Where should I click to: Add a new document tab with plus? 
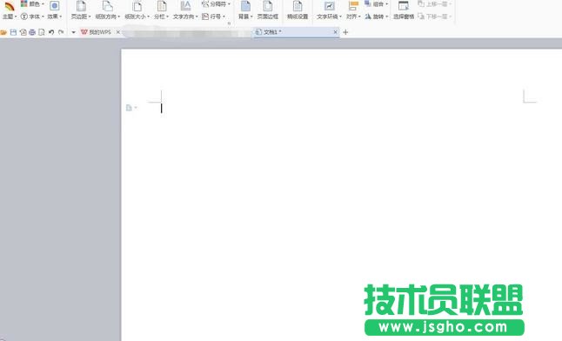pos(345,32)
